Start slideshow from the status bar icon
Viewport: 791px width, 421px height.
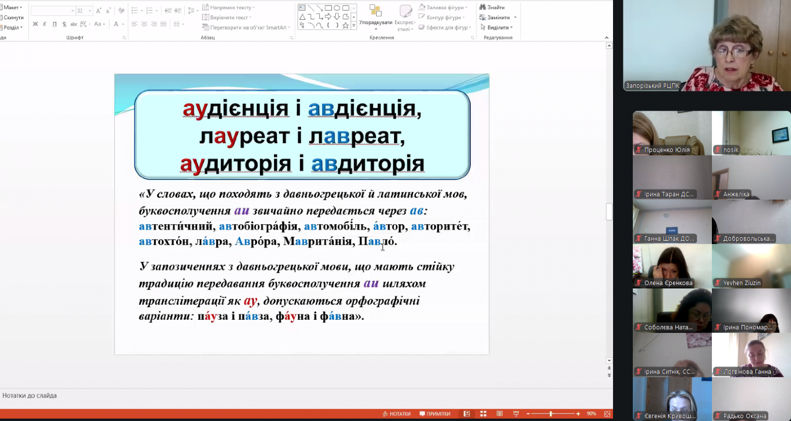tap(516, 414)
